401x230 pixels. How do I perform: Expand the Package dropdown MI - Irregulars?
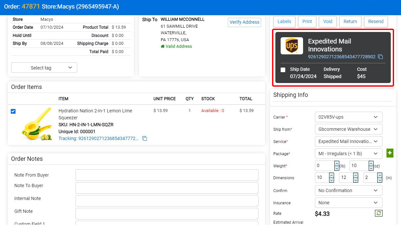point(349,154)
